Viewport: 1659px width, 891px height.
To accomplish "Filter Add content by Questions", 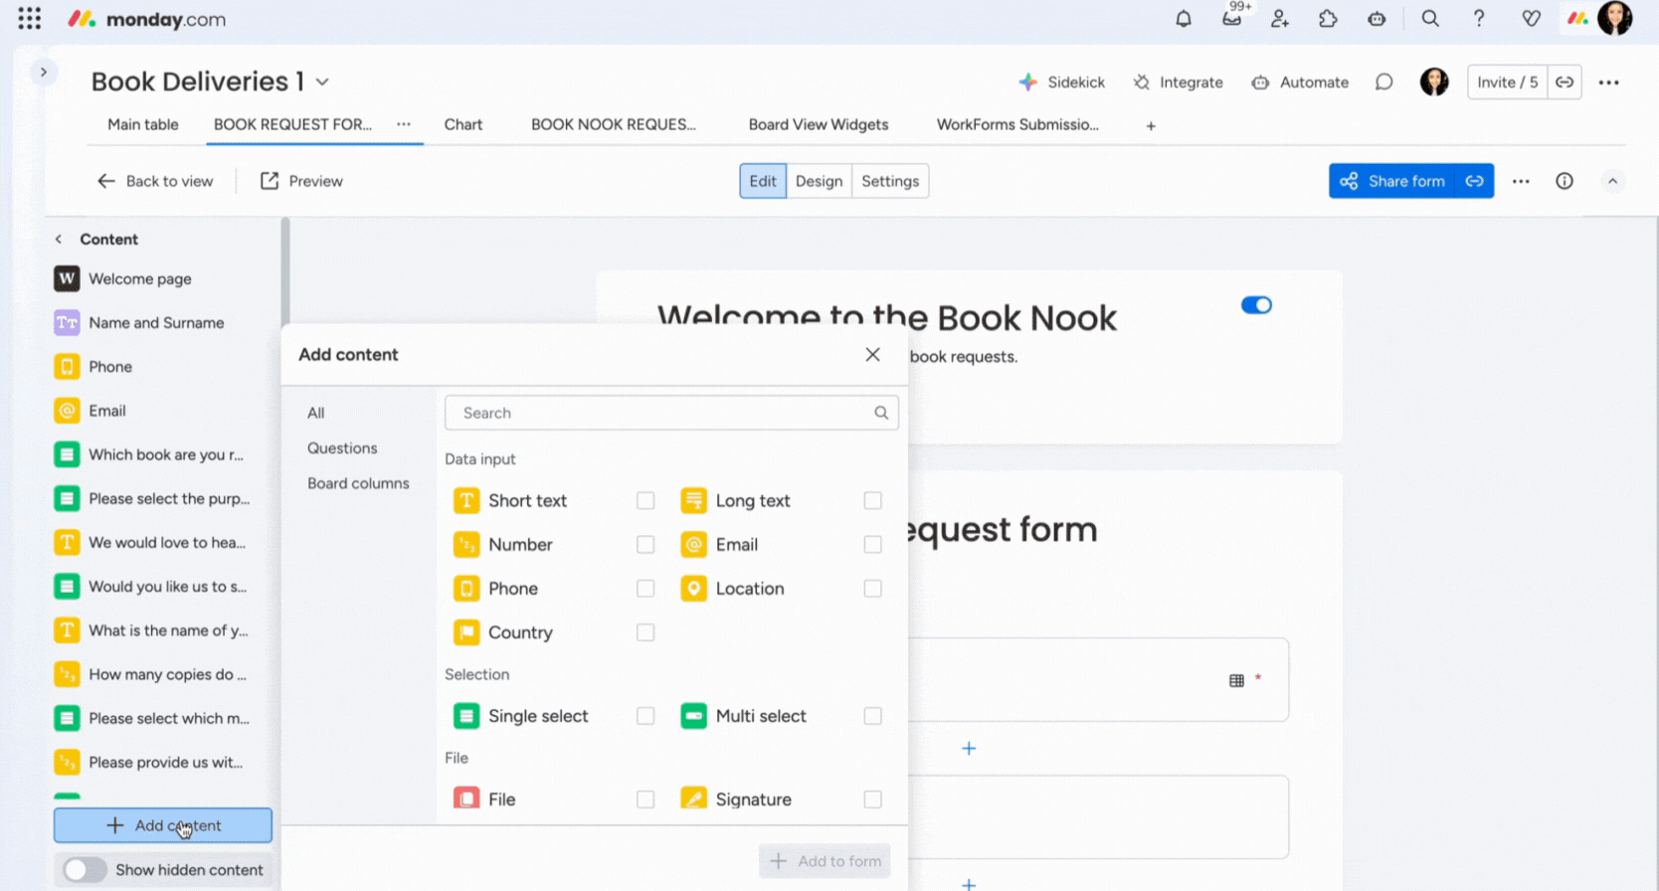I will [x=342, y=448].
